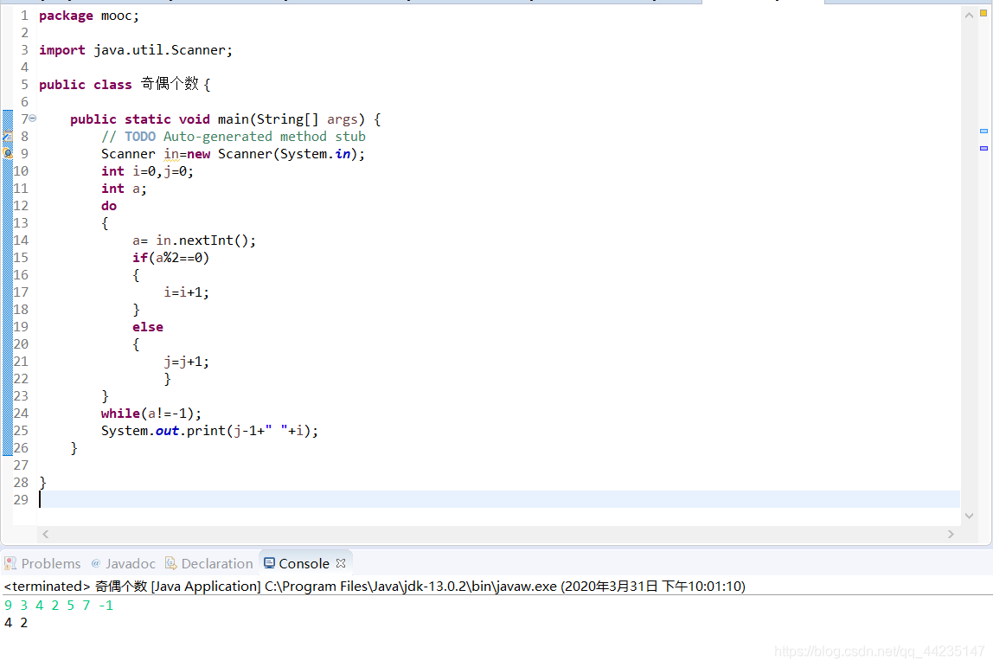Click the Problems tab icon
This screenshot has height=667, width=993.
10,563
